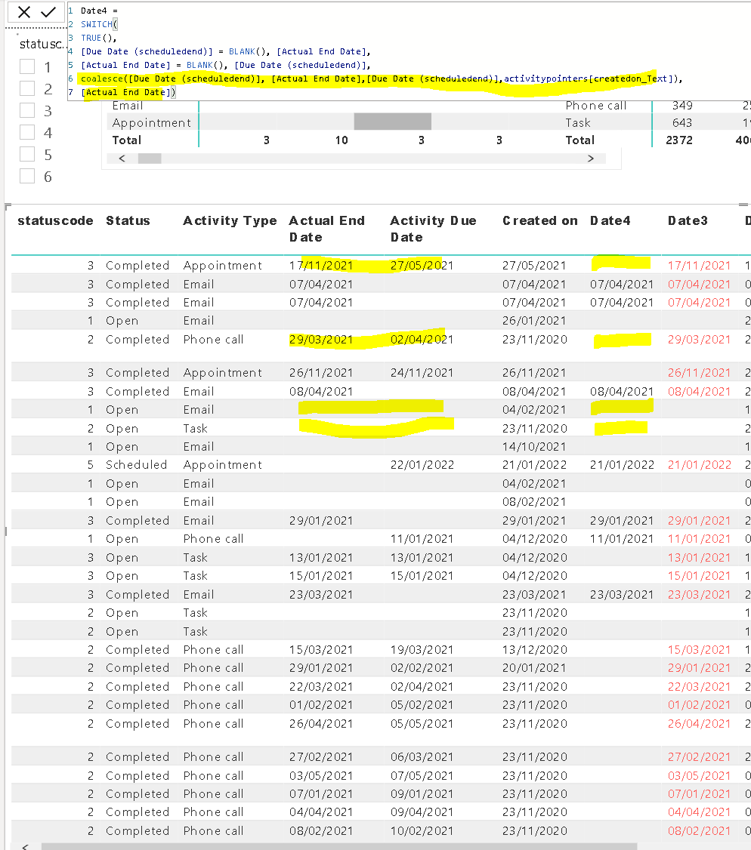Click the Actual End Date 29/03/2021 cell

(321, 340)
